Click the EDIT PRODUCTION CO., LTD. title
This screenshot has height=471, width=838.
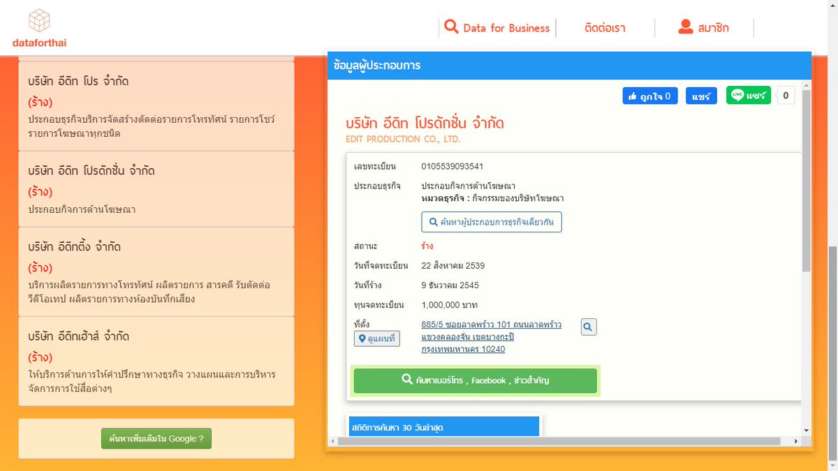pos(403,140)
